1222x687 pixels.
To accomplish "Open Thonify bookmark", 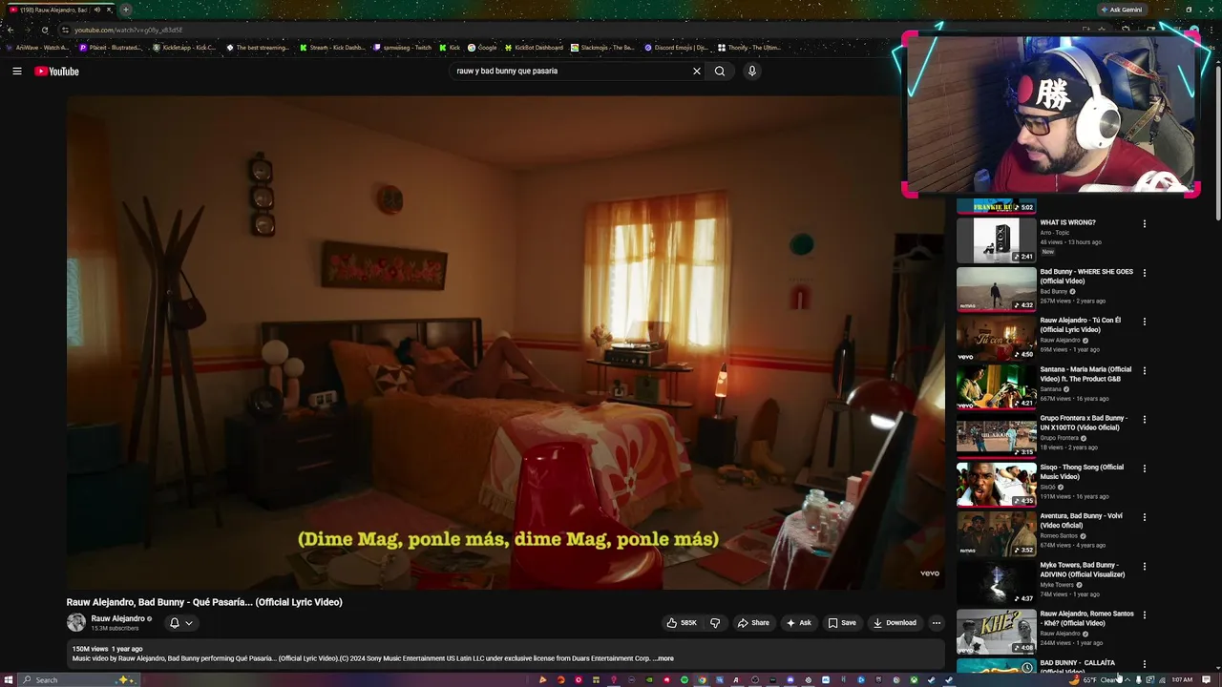I will click(x=749, y=47).
